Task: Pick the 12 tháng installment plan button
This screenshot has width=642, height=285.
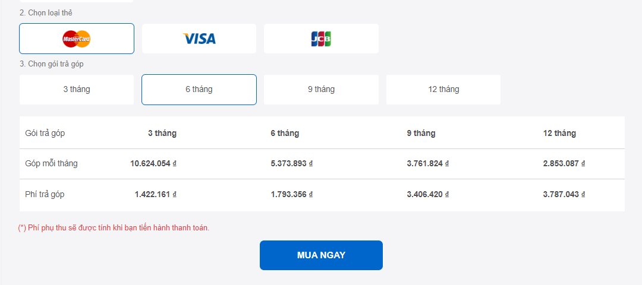Action: point(443,90)
